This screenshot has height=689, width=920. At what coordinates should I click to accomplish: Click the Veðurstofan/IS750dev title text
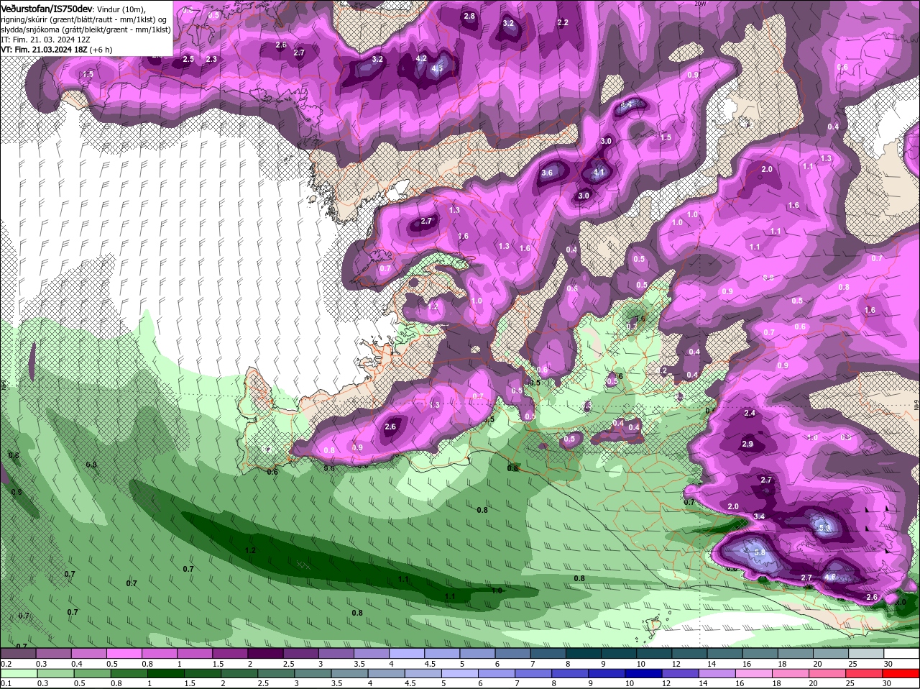47,9
